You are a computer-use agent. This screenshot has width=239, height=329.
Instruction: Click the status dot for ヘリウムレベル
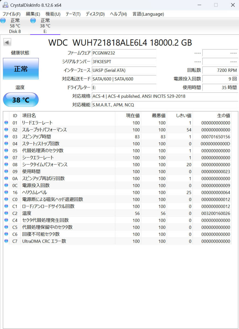coord(6,192)
